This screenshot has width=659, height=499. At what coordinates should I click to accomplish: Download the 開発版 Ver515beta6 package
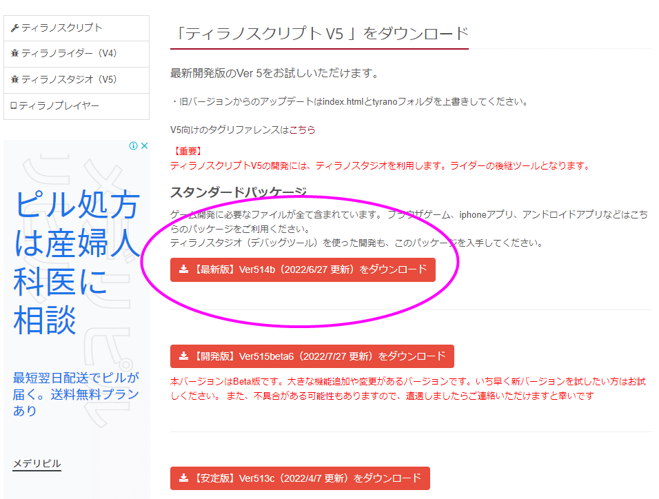tap(312, 356)
